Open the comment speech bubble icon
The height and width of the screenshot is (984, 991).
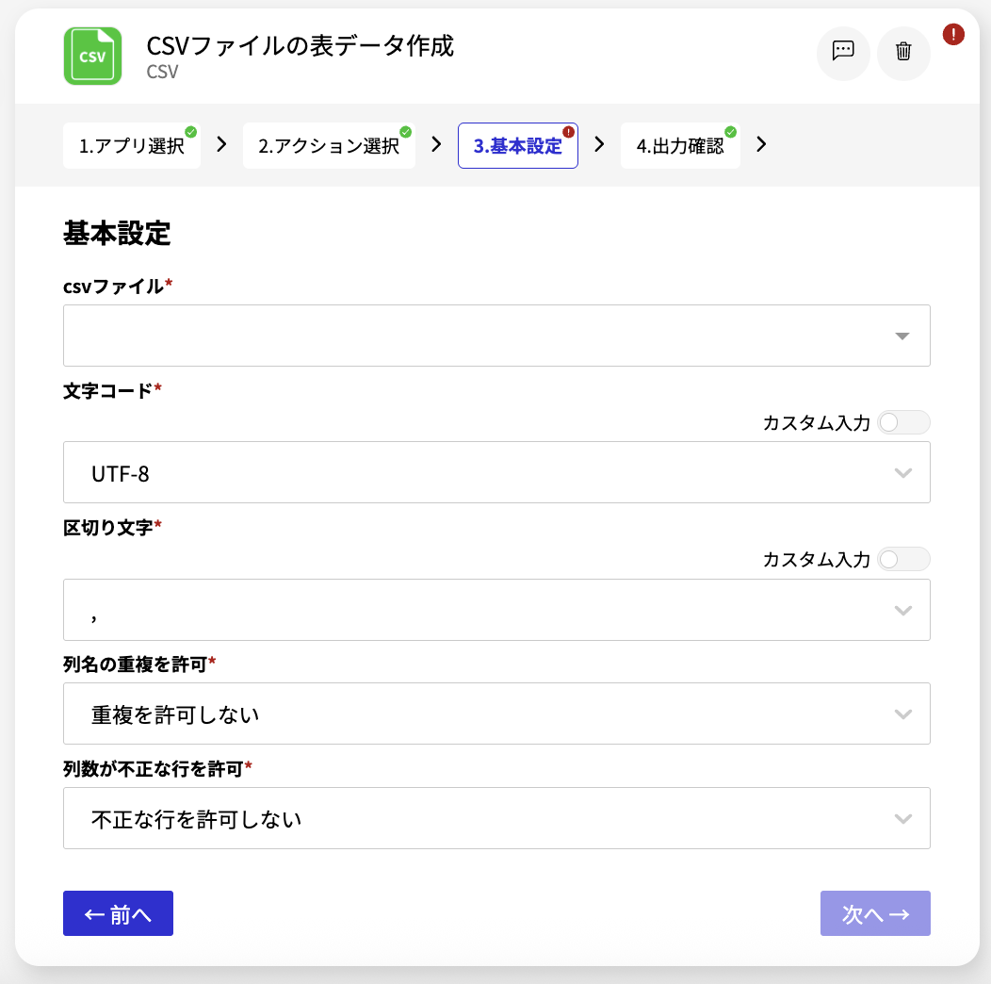[843, 51]
